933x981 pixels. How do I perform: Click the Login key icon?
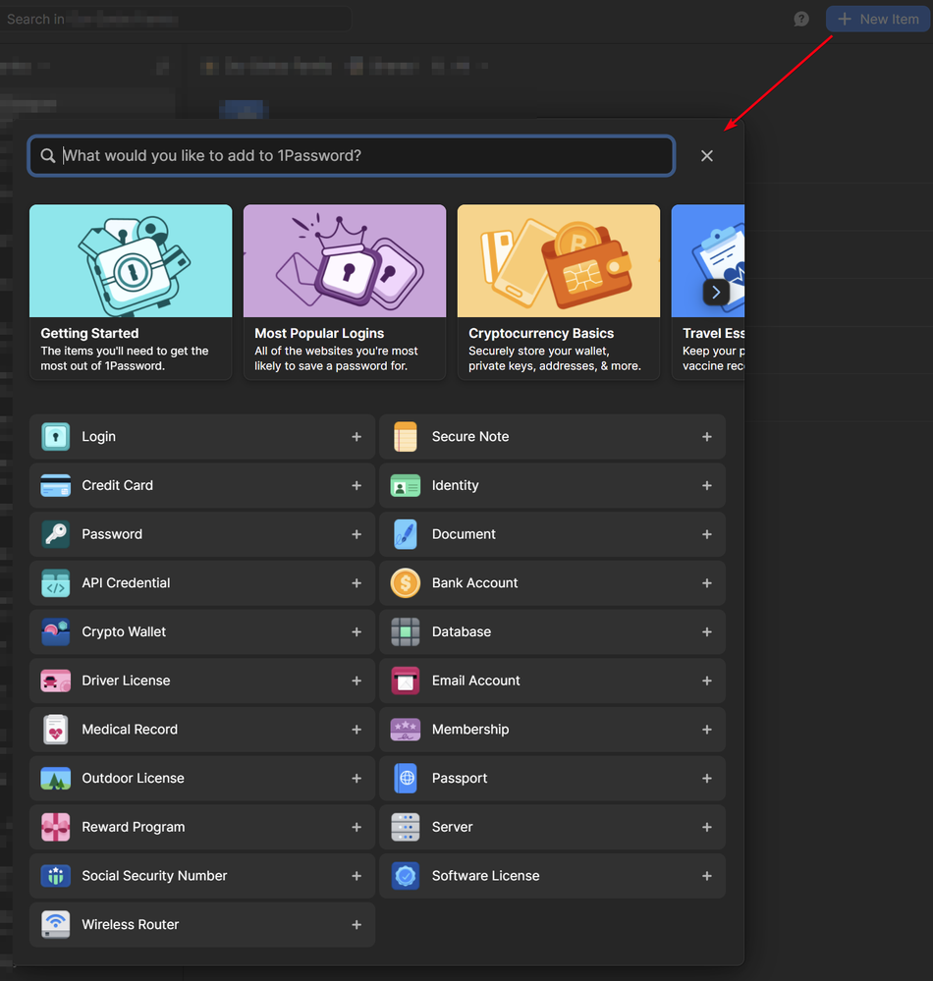[x=56, y=437]
